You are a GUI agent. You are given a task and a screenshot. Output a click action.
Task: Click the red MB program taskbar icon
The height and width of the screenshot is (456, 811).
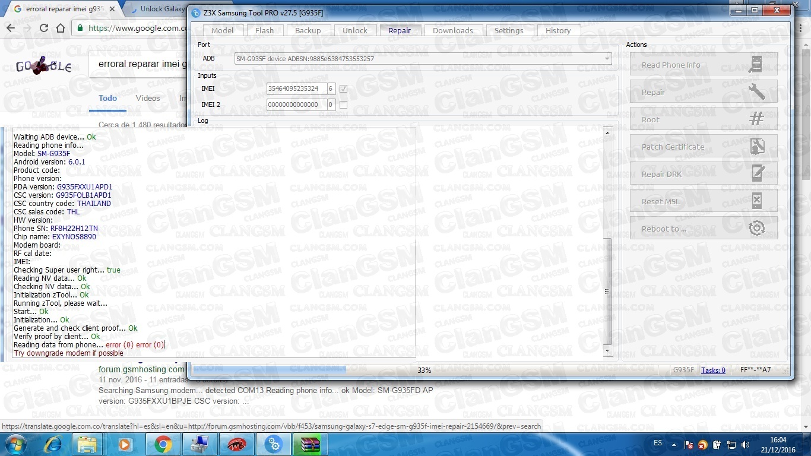click(236, 444)
